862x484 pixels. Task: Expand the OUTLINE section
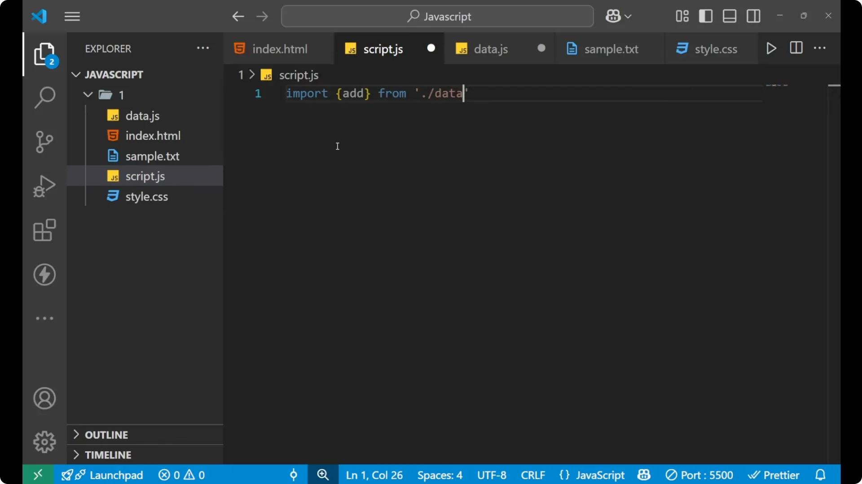click(x=108, y=435)
